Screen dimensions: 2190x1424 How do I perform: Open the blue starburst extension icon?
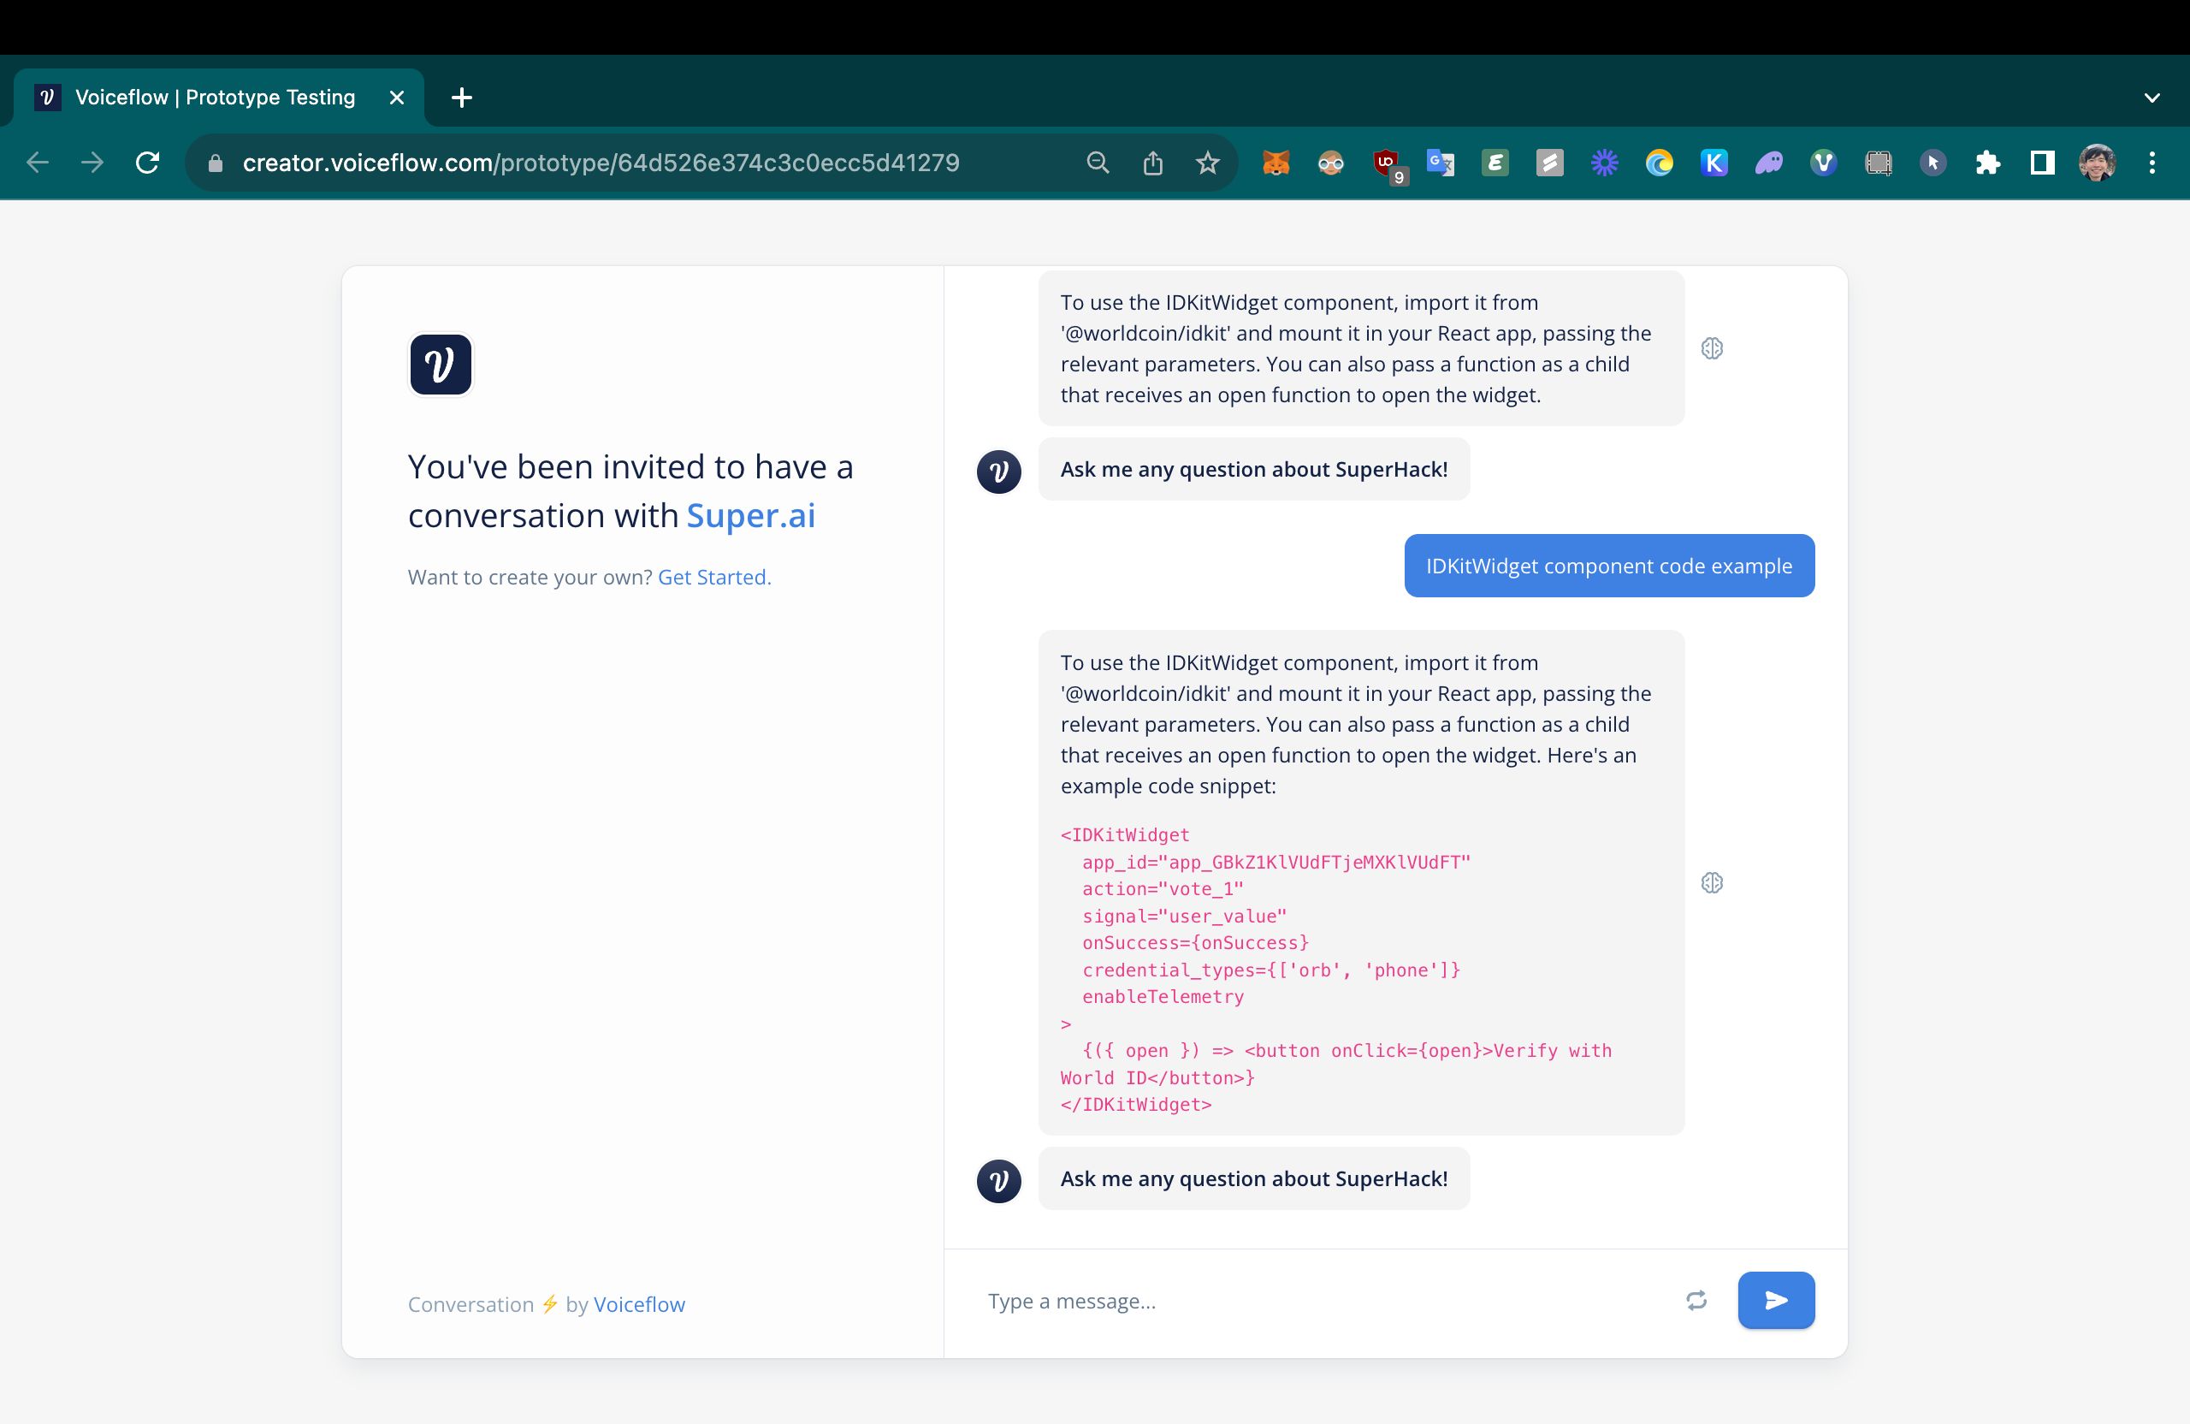click(x=1604, y=163)
